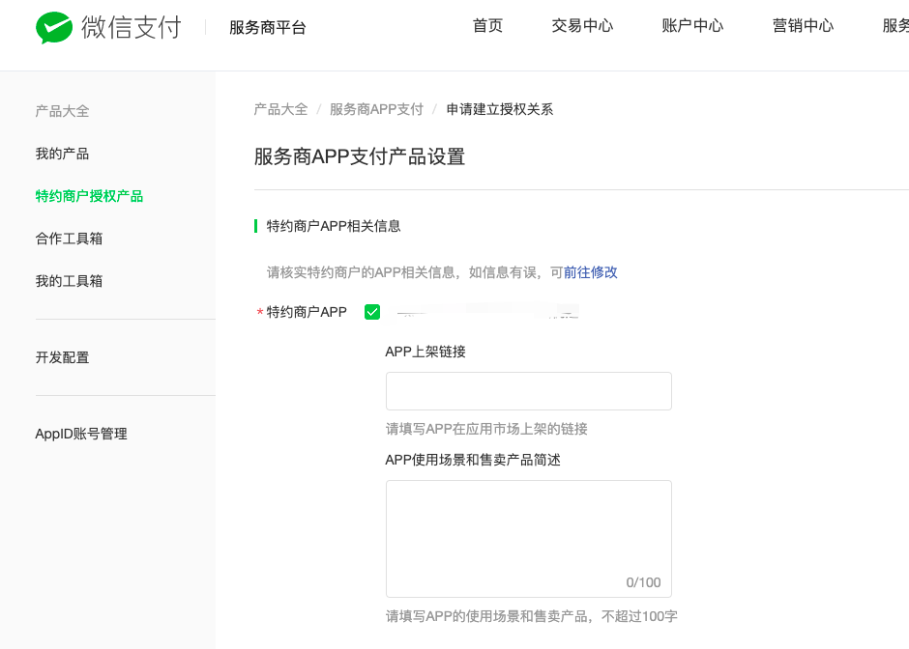Screen dimensions: 909x649
Task: Select 我的产品 in the sidebar
Action: point(62,154)
